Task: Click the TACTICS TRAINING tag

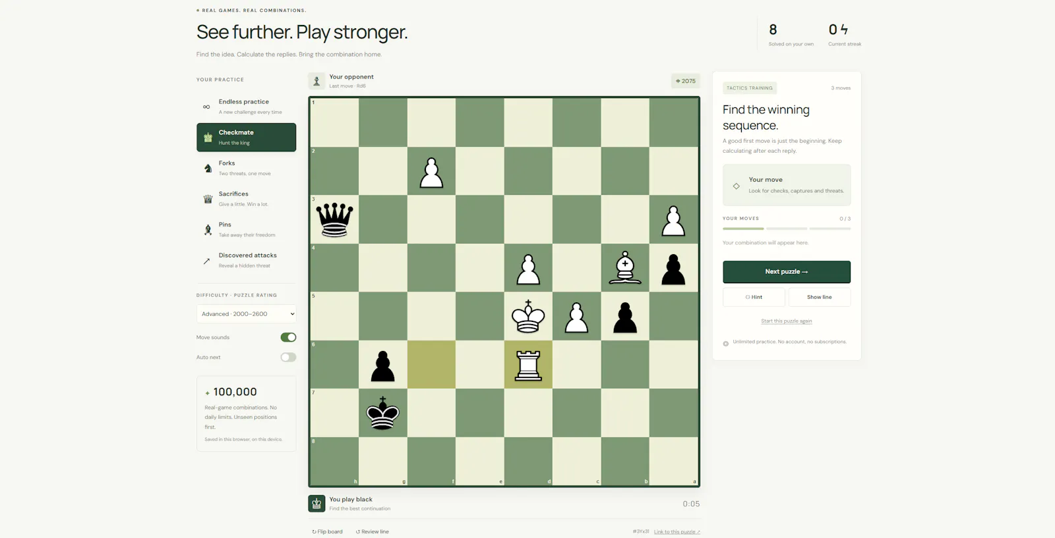Action: click(x=750, y=88)
